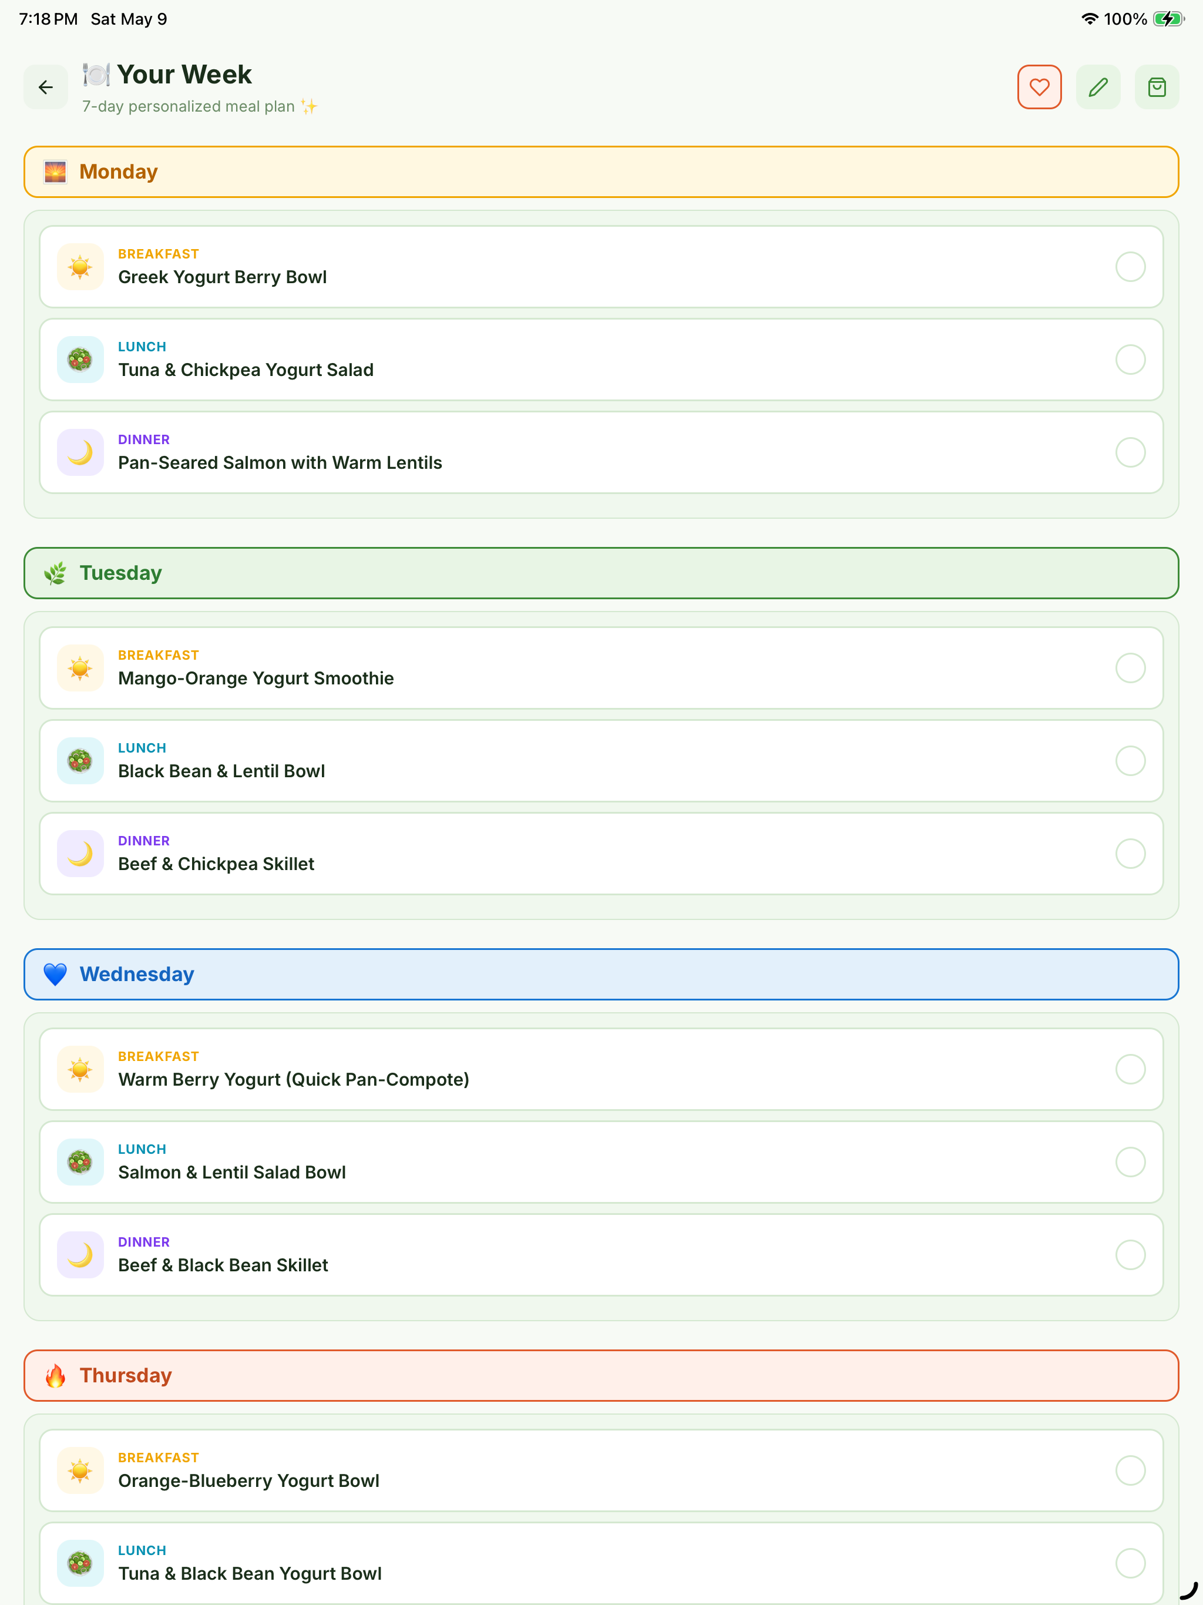Tap the heart favorite icon

point(1039,87)
